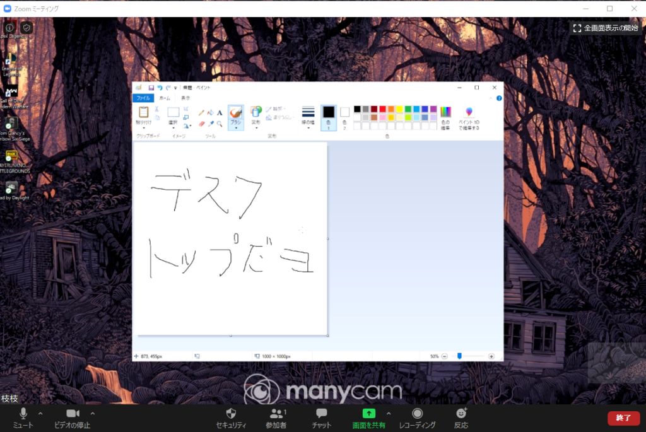Click the Crop icon in the Image group

tap(186, 109)
